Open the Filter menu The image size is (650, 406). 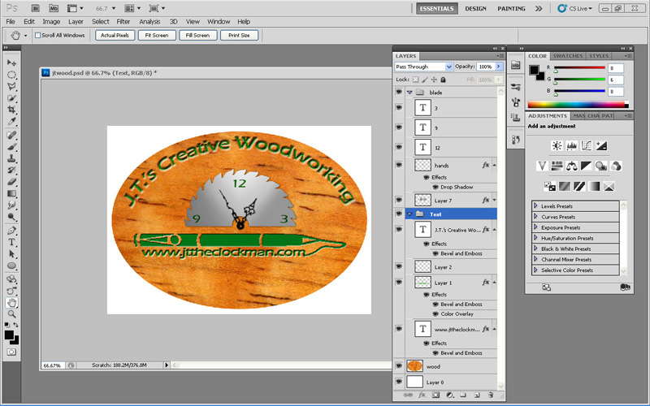tap(123, 21)
